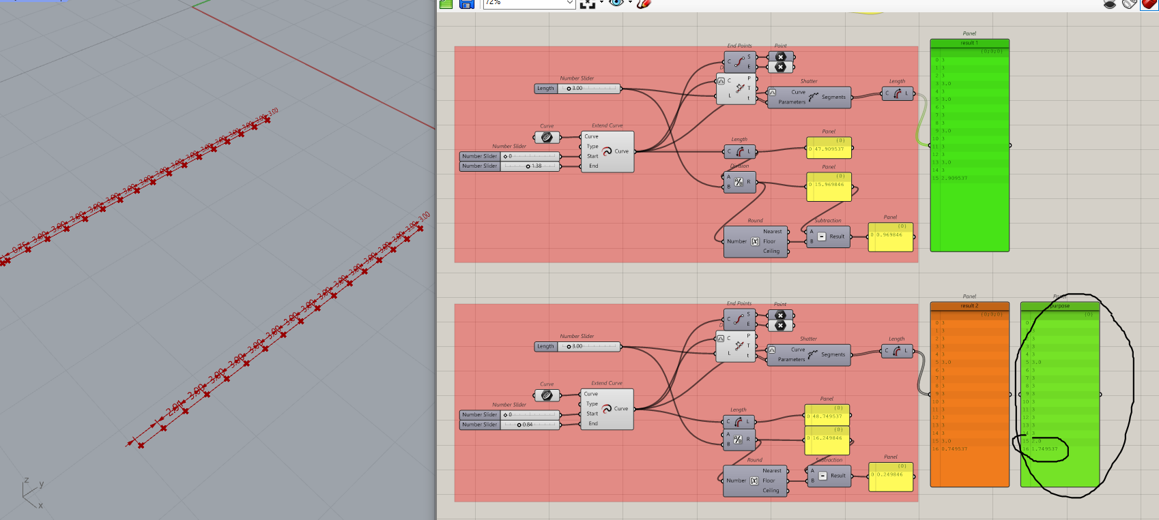Select top Point parameter in lower group
This screenshot has width=1159, height=520.
(780, 315)
